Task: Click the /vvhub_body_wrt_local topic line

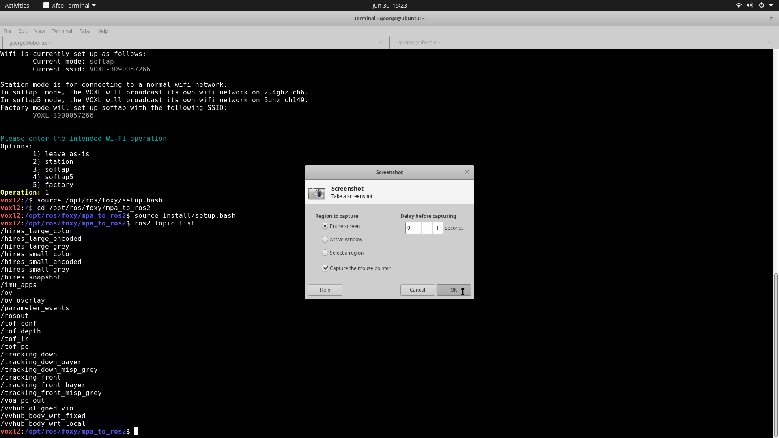Action: [43, 424]
